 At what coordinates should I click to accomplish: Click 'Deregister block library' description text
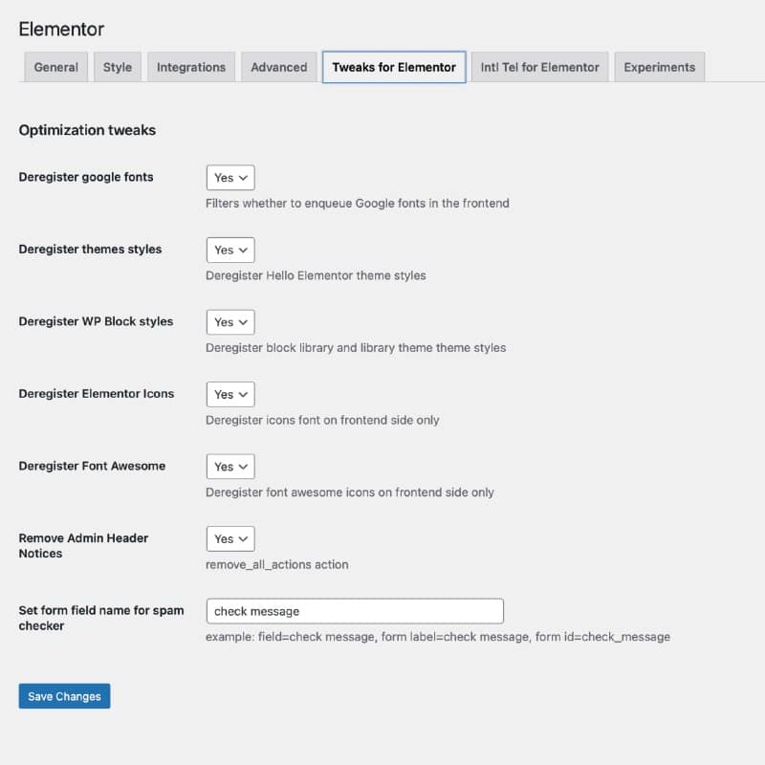(x=356, y=348)
